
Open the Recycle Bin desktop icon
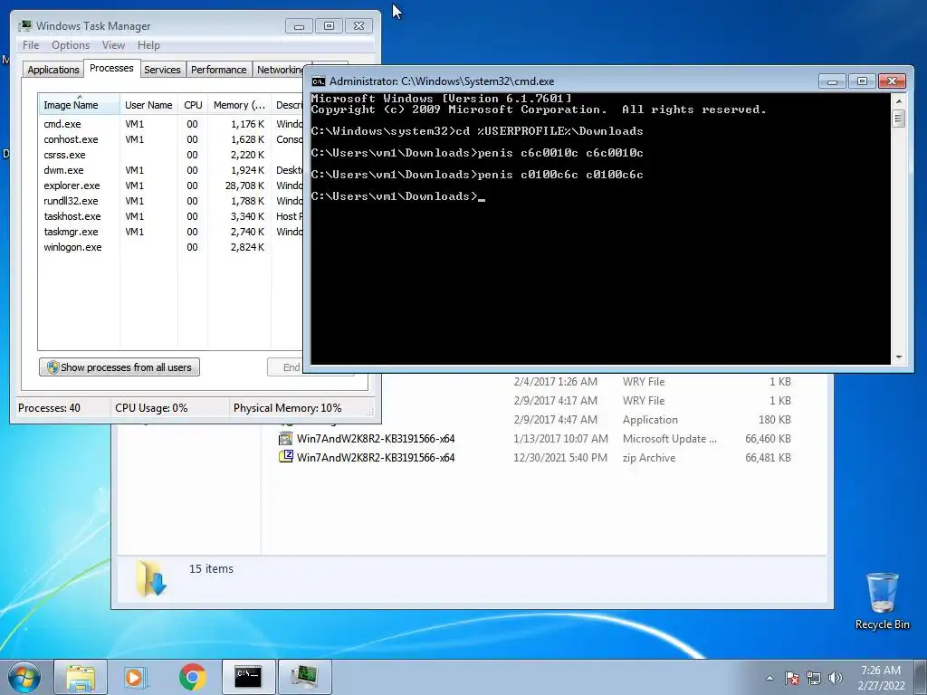point(882,601)
